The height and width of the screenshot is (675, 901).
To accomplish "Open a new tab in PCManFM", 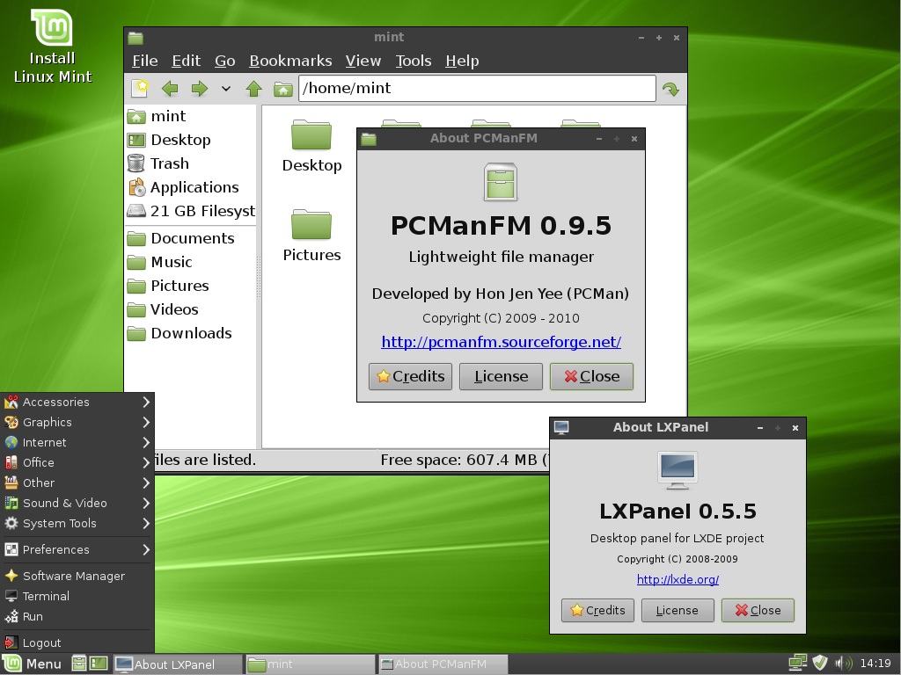I will (x=141, y=88).
